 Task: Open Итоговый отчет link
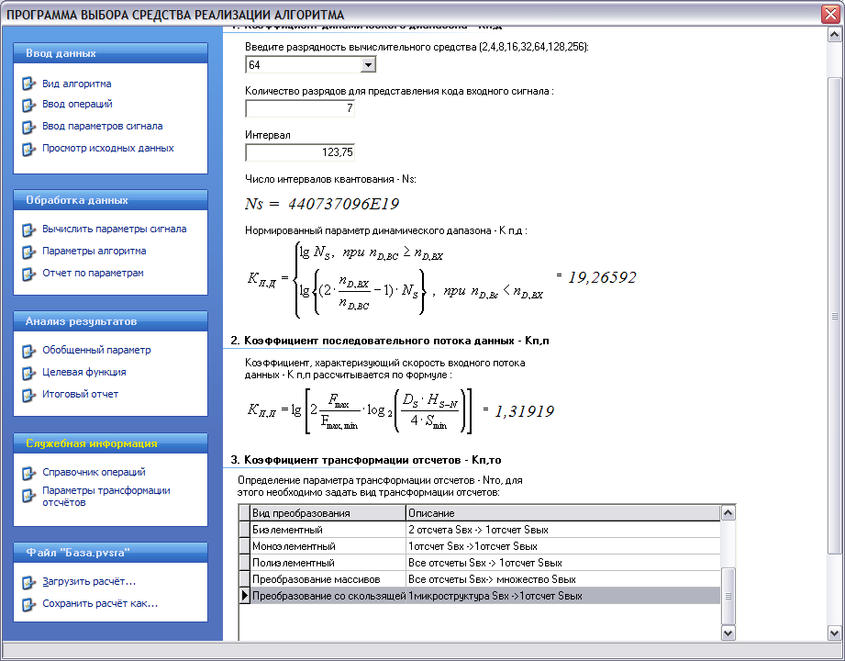pos(81,394)
